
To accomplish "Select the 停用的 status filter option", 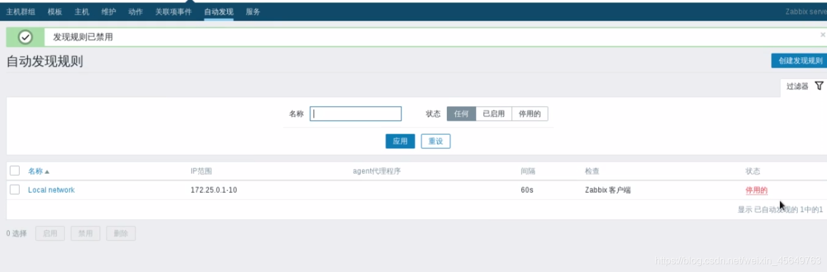I will pyautogui.click(x=530, y=113).
